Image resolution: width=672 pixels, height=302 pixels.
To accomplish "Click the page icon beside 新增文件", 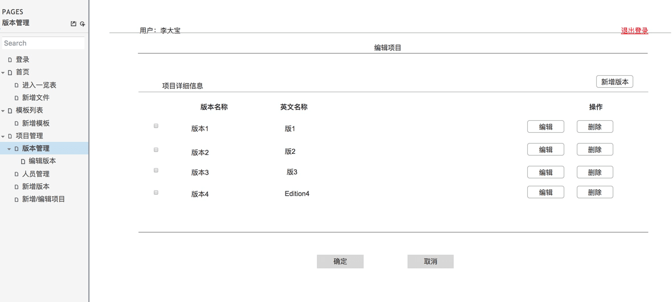I will click(17, 98).
